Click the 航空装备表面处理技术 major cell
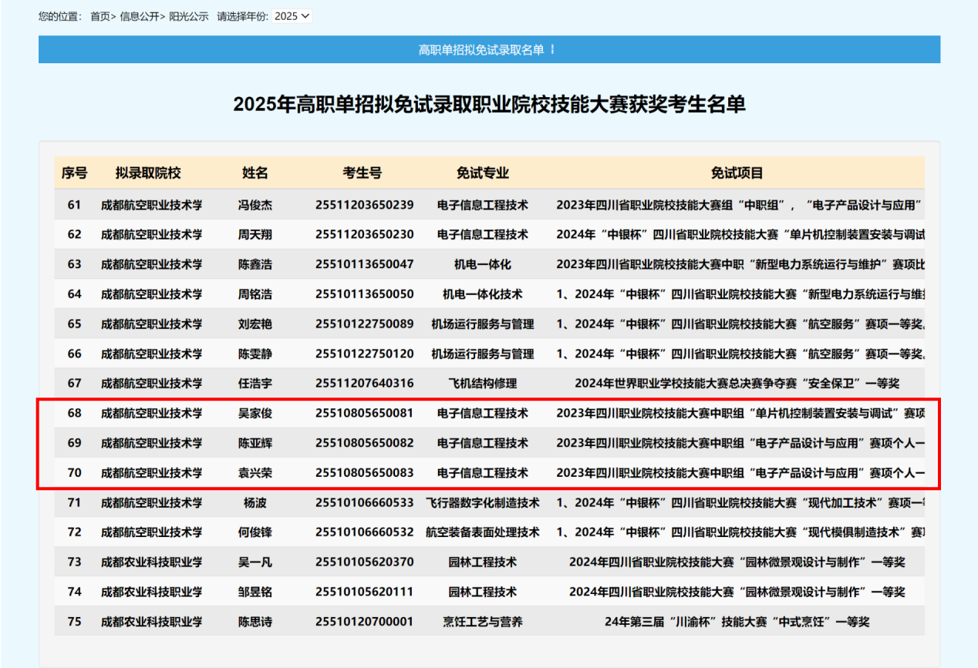The image size is (978, 668). point(482,532)
